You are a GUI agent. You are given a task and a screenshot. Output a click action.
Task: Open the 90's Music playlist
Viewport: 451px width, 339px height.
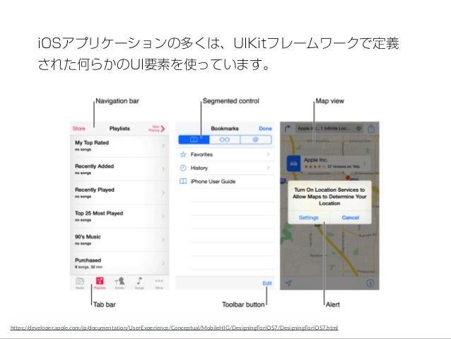119,240
